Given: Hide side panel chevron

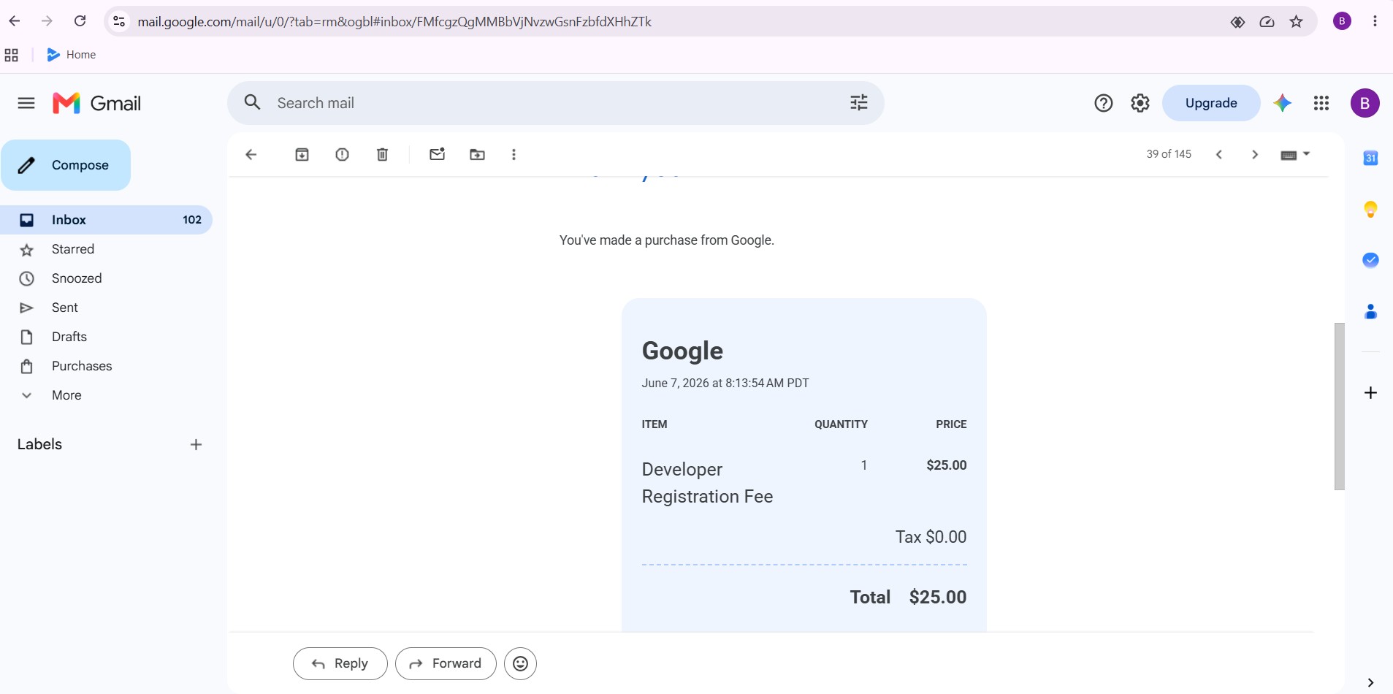Looking at the screenshot, I should pos(1370,682).
